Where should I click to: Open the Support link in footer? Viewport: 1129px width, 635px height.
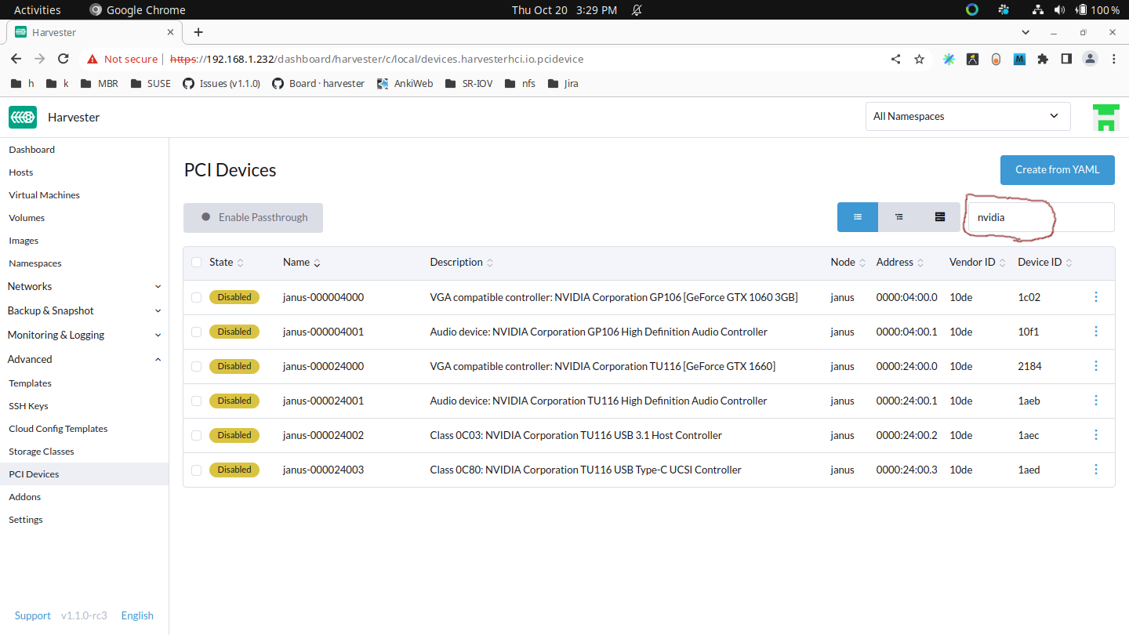(x=32, y=615)
